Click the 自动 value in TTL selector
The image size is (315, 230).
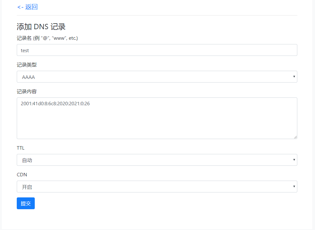(x=27, y=160)
